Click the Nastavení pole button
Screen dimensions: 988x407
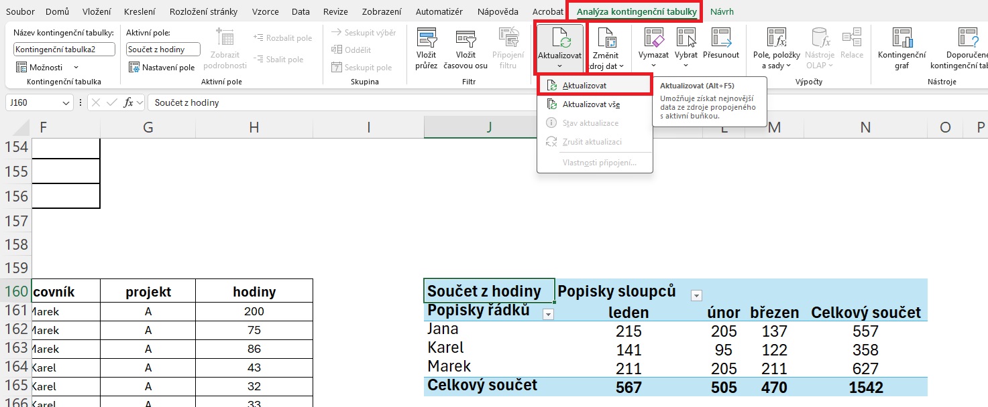coord(162,67)
